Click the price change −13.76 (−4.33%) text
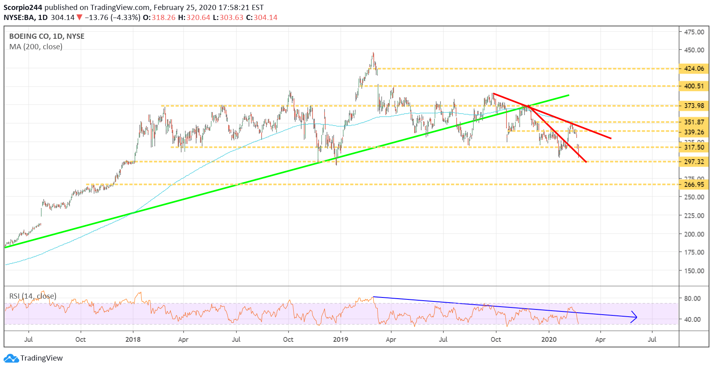The width and height of the screenshot is (713, 369). click(112, 18)
